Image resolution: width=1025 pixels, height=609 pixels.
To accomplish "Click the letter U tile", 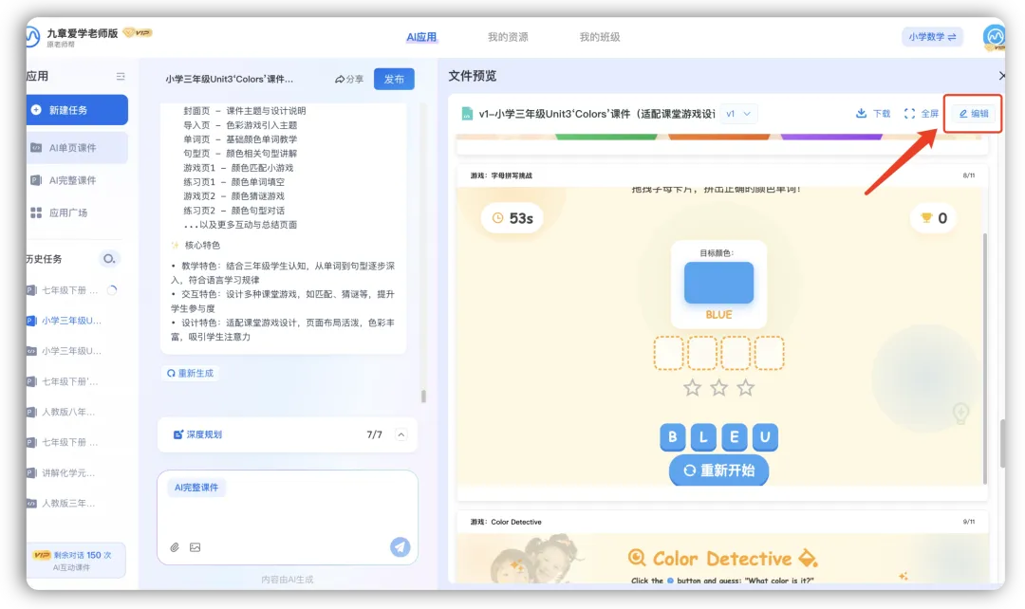I will [765, 437].
